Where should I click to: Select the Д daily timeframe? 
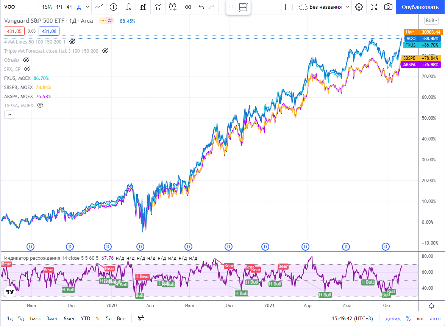click(x=79, y=7)
